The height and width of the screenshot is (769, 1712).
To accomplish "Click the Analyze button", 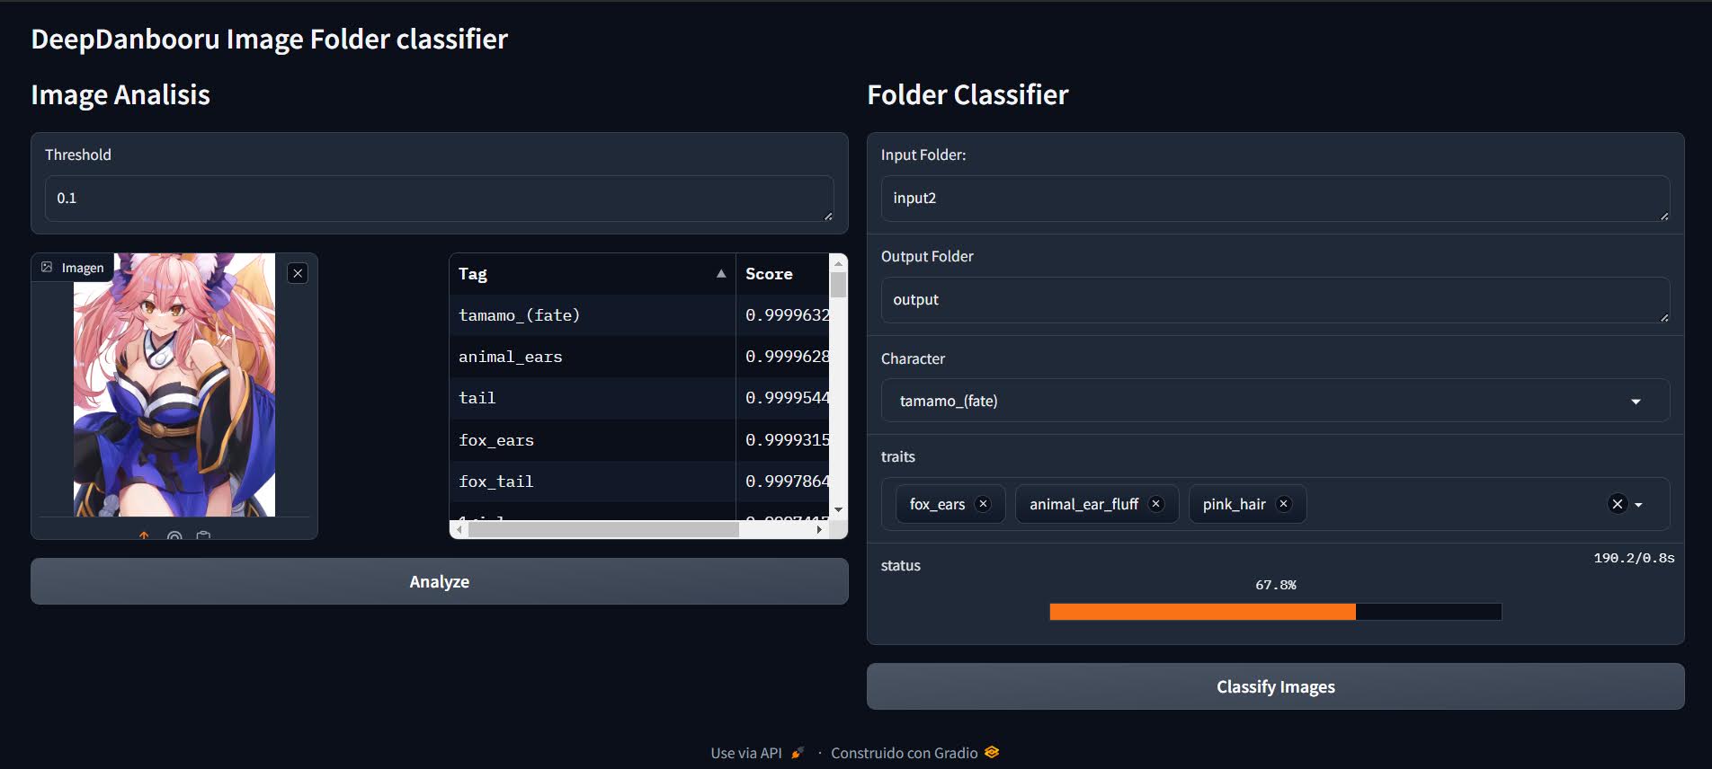I will pyautogui.click(x=440, y=581).
